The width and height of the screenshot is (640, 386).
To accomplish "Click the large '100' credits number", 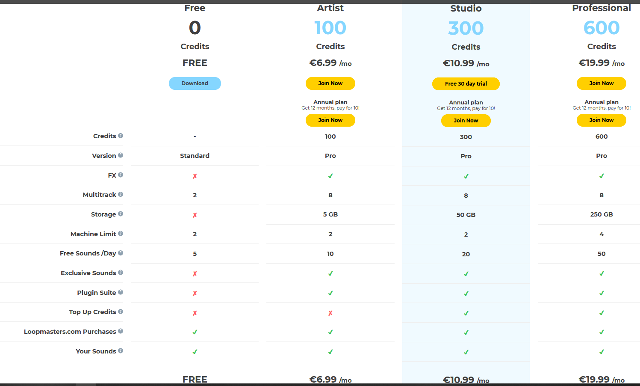I will coord(330,28).
